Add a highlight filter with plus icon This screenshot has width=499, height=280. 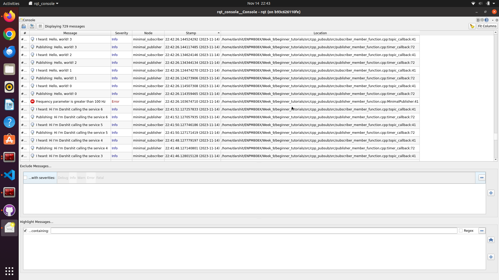491,257
